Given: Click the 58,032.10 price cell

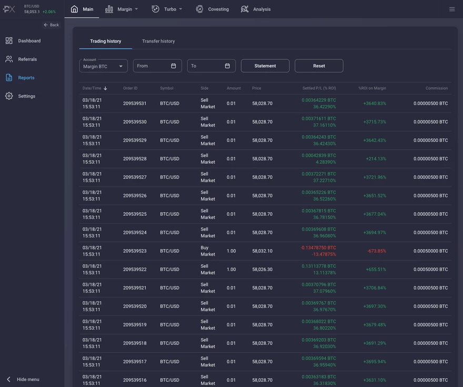Looking at the screenshot, I should [262, 251].
